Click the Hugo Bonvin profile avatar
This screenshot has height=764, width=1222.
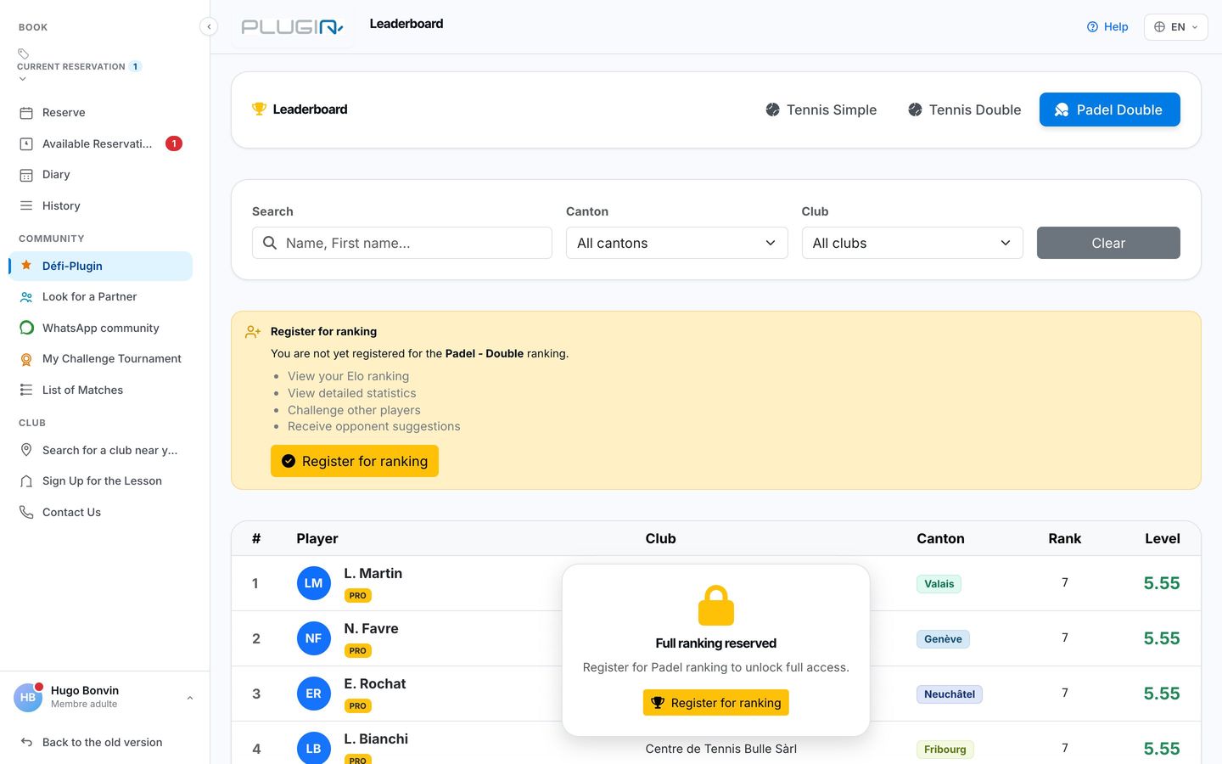click(28, 697)
